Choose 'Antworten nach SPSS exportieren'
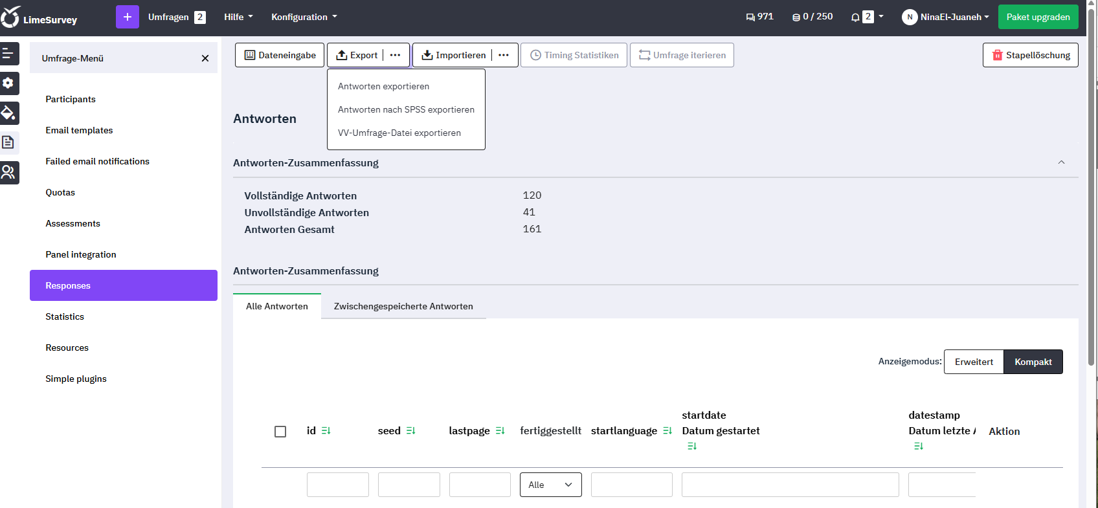This screenshot has height=508, width=1098. point(406,109)
